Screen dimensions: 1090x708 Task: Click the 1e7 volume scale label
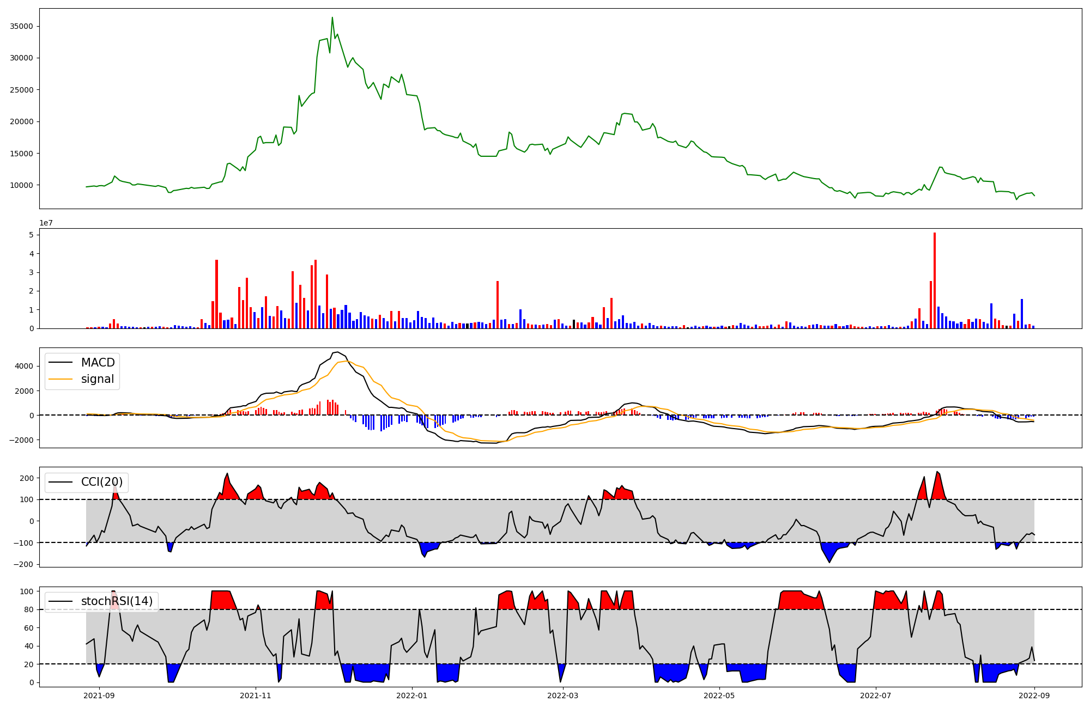pyautogui.click(x=46, y=223)
